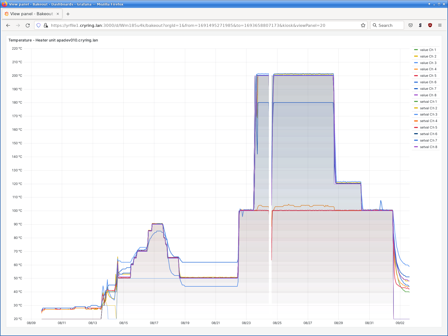Open the Pocket save icon

click(x=411, y=25)
